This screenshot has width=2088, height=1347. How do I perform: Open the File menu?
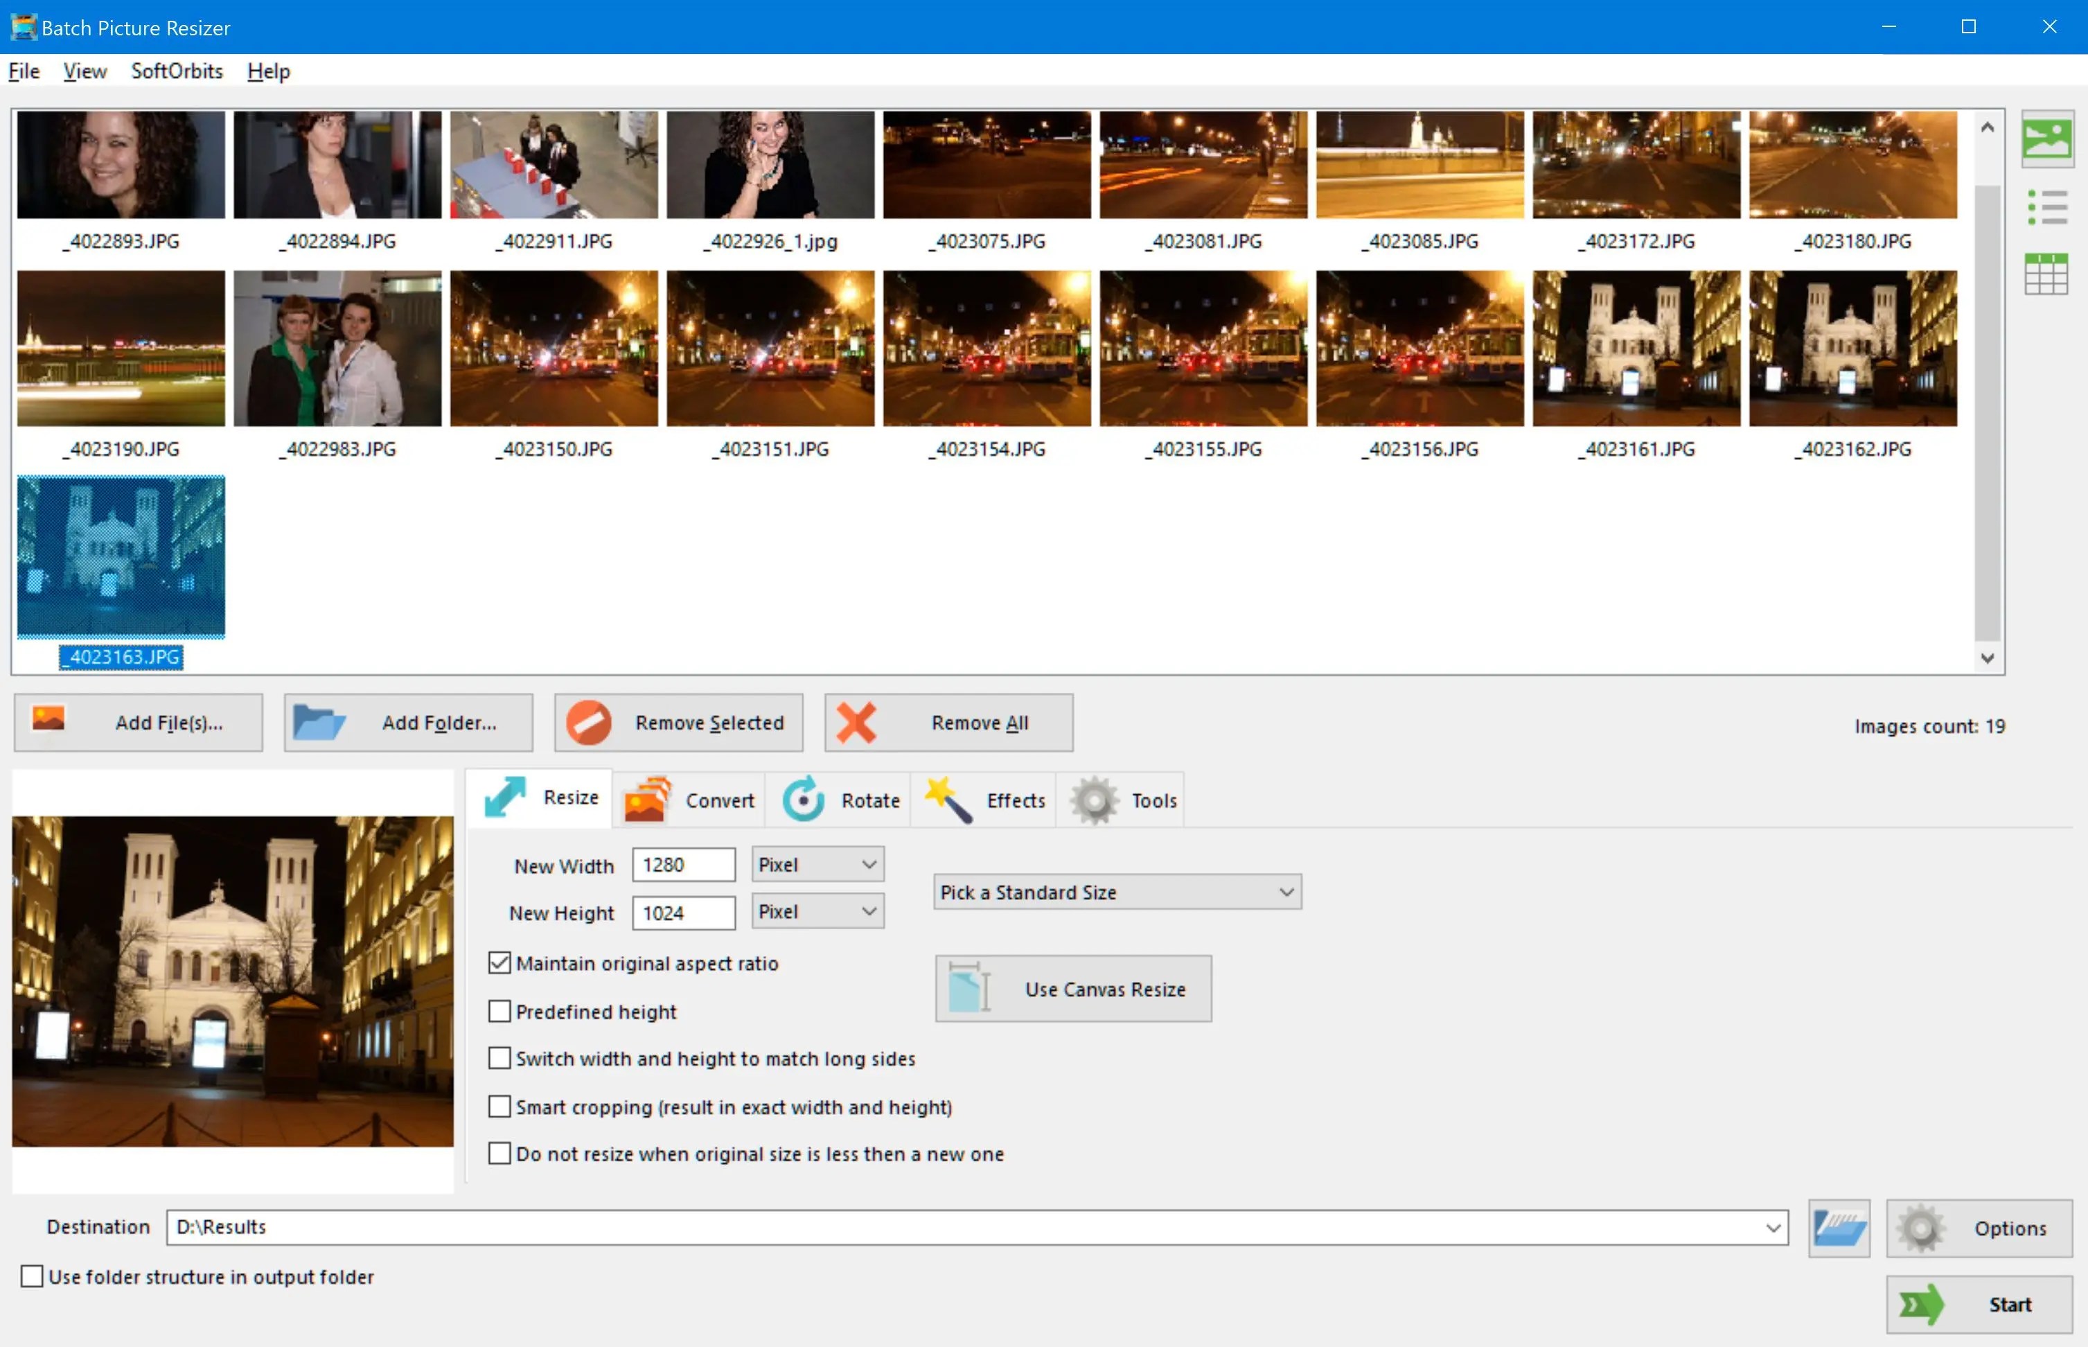coord(24,70)
